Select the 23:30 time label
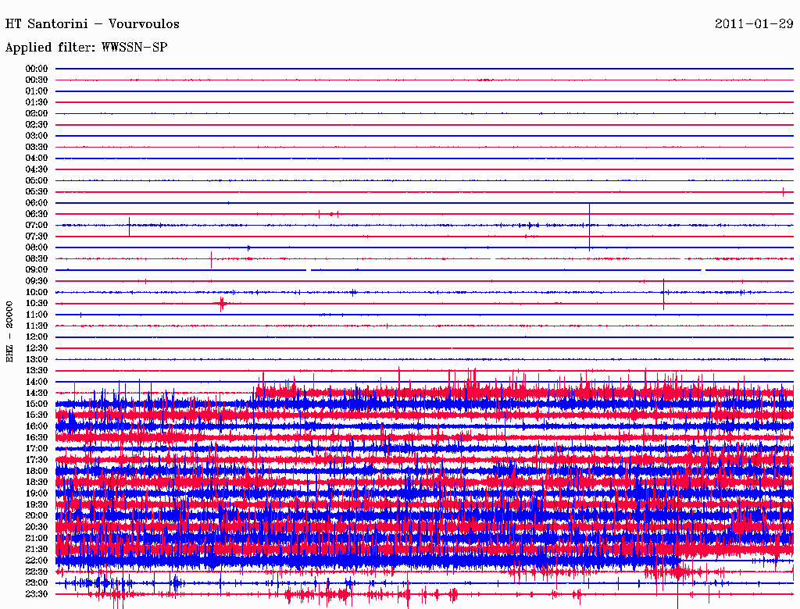The width and height of the screenshot is (800, 609). tap(37, 593)
